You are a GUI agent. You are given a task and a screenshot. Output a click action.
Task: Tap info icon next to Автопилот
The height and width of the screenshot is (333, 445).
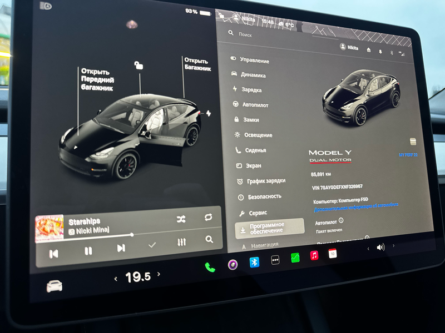[341, 220]
